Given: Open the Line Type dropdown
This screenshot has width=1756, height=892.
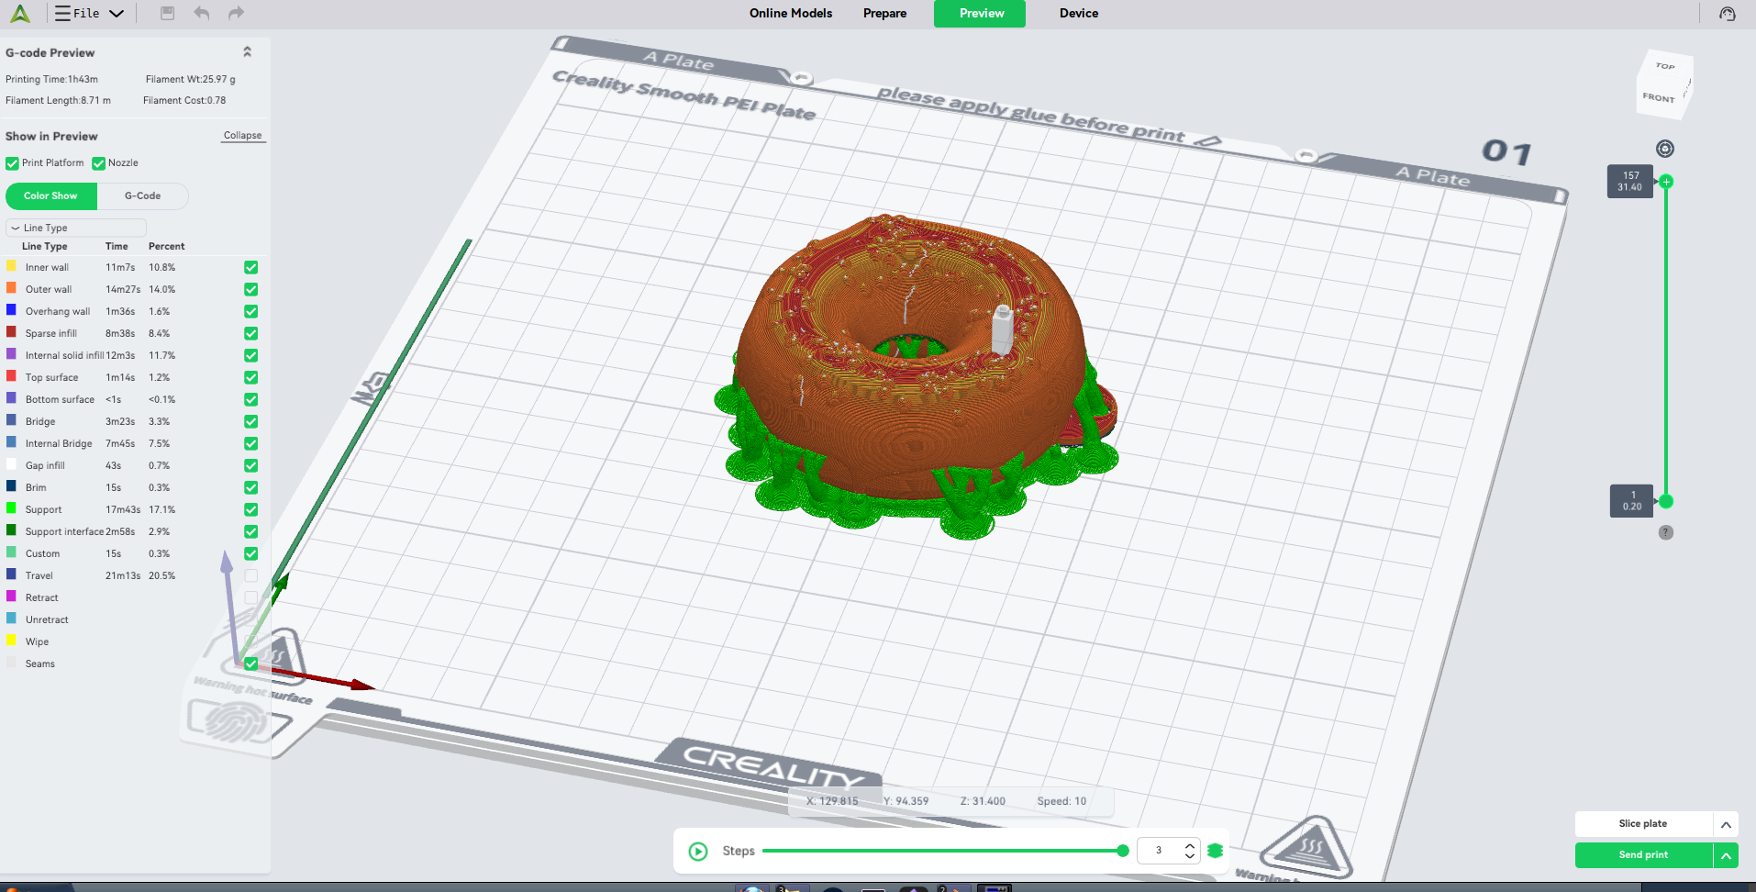Looking at the screenshot, I should [x=76, y=228].
